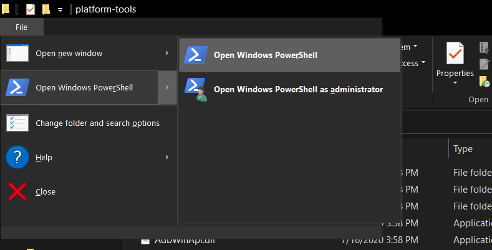Click the folder icon in title bar

pos(5,9)
